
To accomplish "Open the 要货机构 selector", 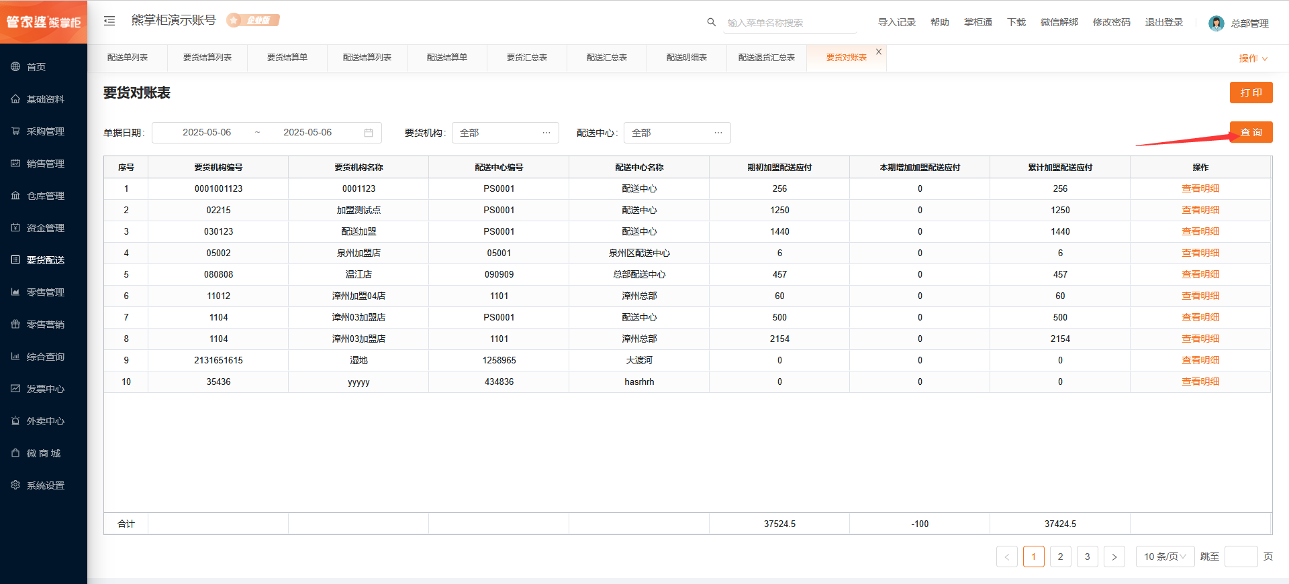I will tap(505, 133).
